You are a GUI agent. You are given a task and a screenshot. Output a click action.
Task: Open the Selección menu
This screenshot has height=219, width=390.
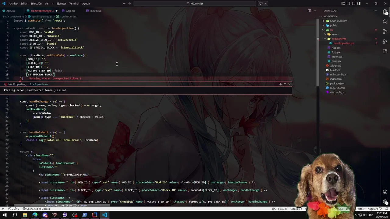(36, 3)
